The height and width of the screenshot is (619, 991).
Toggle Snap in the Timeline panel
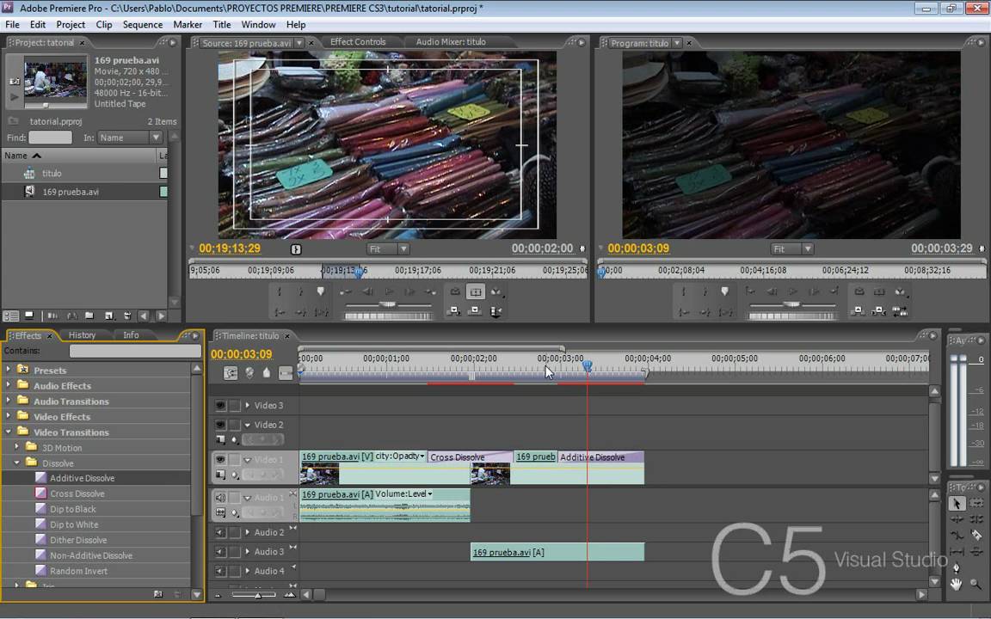point(231,373)
